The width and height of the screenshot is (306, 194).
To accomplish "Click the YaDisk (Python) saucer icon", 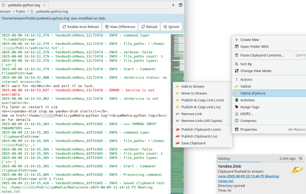I will pos(236,93).
